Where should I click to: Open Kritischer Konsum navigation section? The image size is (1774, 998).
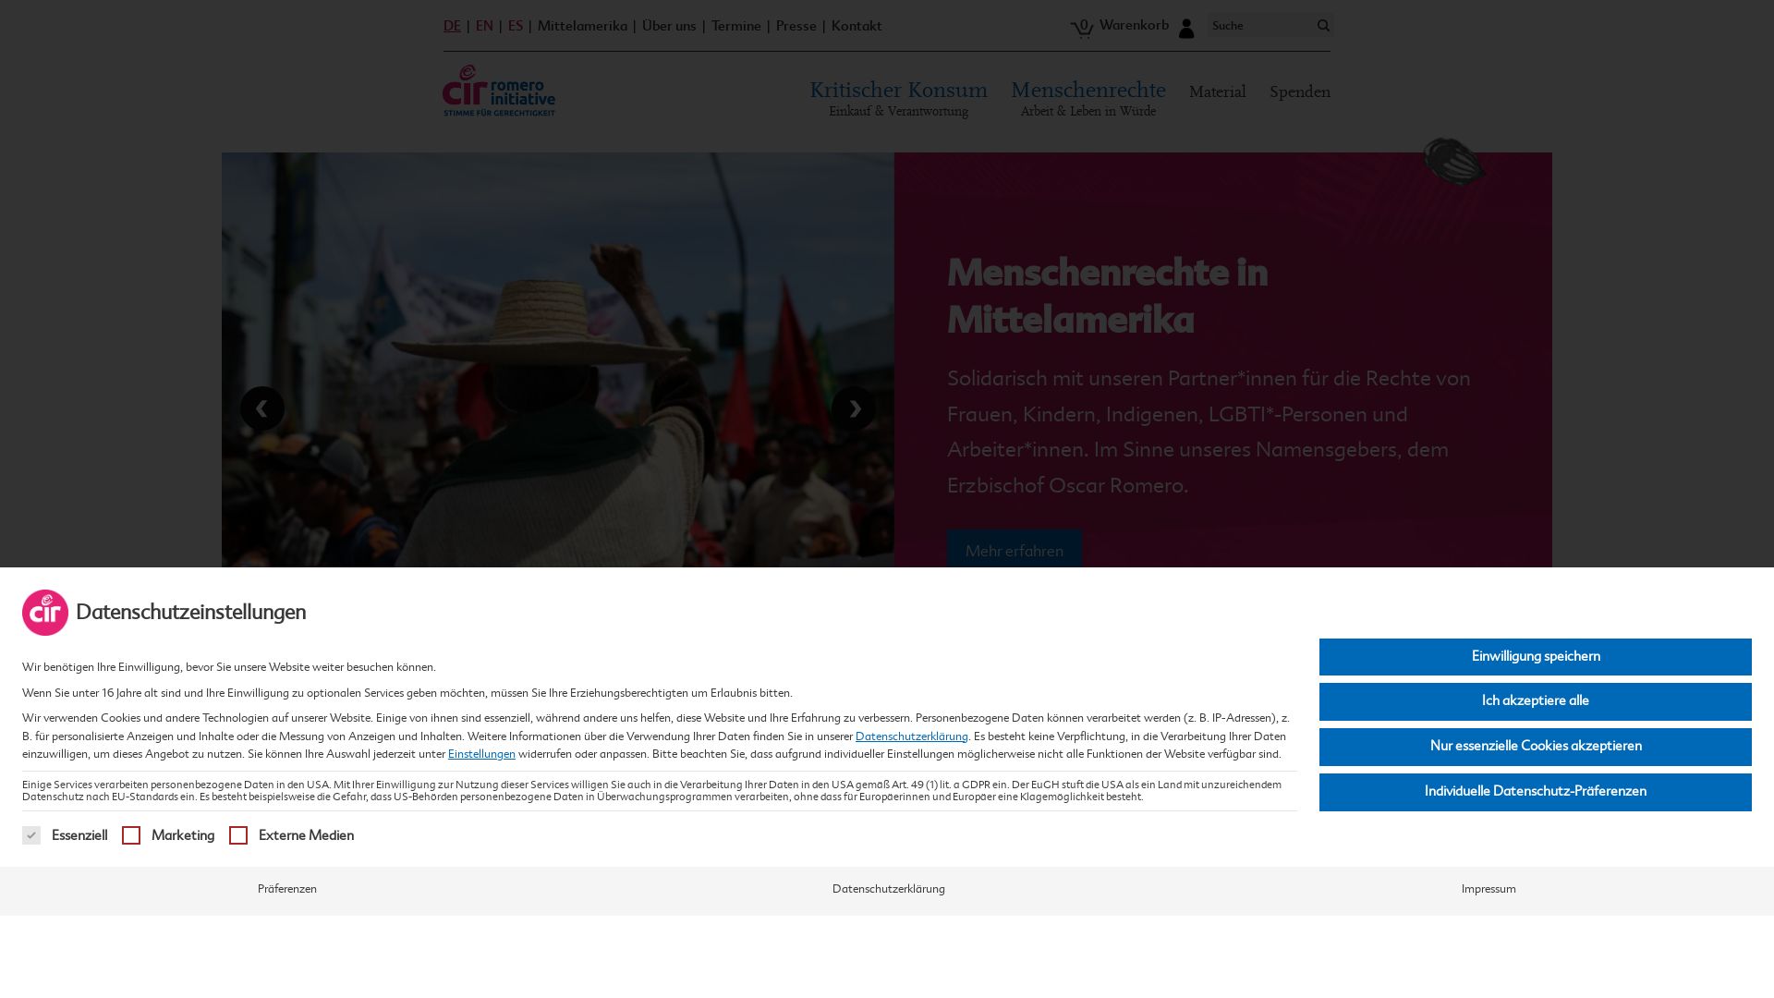899,98
